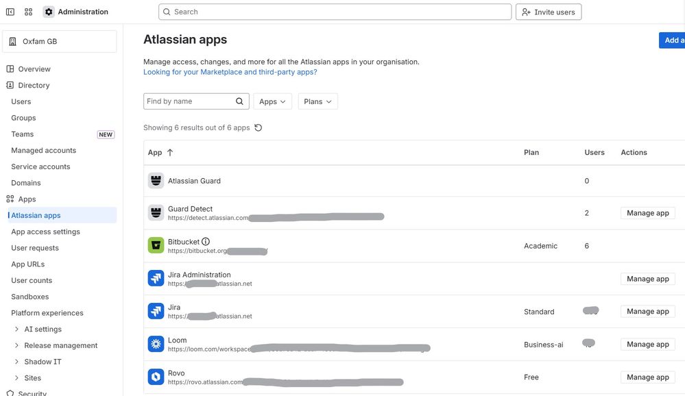Viewport: 685px width, 396px height.
Task: Click the Standard plan cell for Jira
Action: 539,312
